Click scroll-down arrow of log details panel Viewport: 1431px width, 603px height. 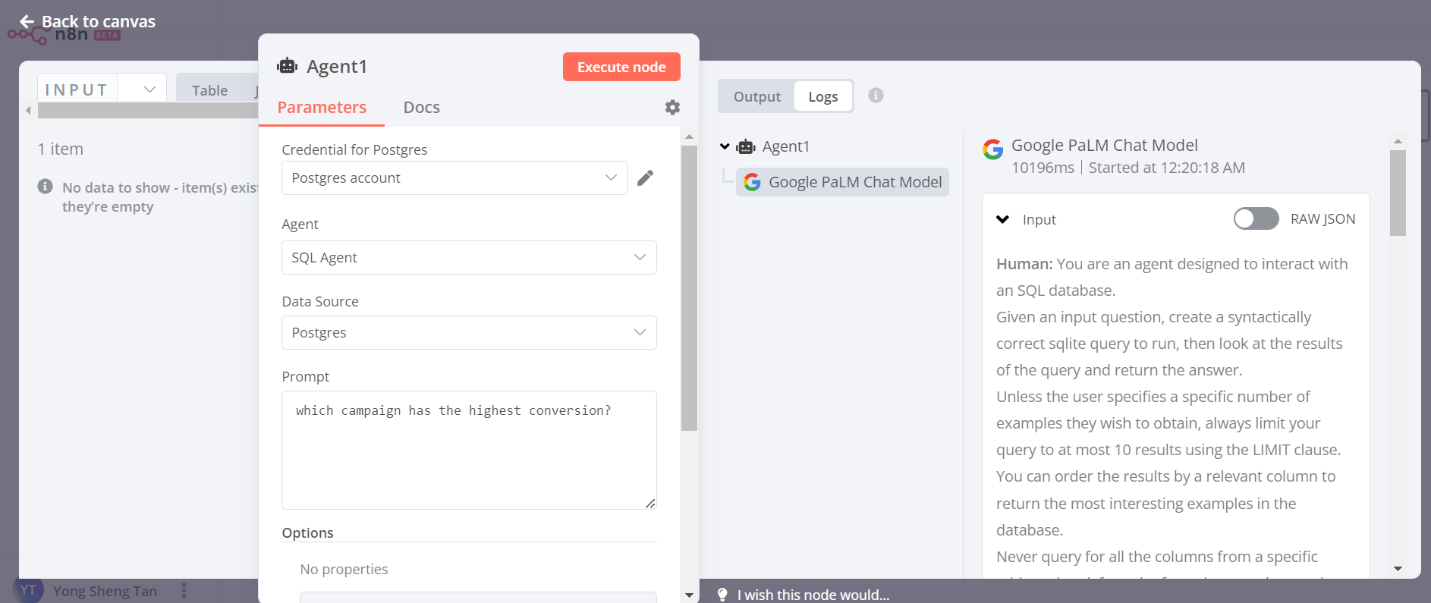pyautogui.click(x=1398, y=569)
